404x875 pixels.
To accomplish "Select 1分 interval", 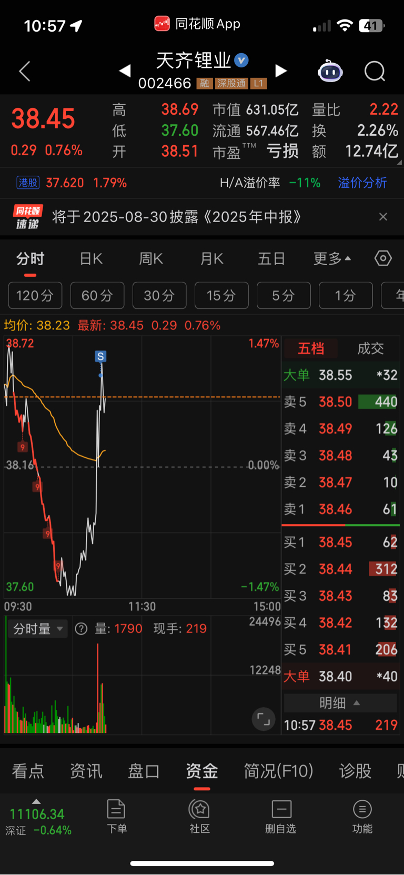I will pyautogui.click(x=346, y=295).
